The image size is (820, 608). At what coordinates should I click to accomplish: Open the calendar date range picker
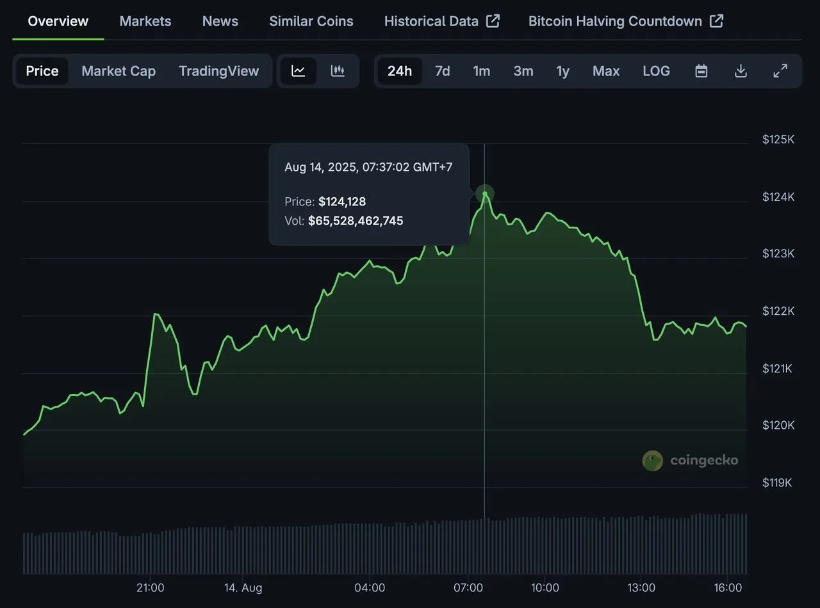click(701, 71)
